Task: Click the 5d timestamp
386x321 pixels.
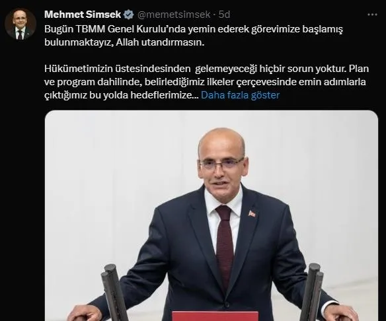Action: pos(224,15)
